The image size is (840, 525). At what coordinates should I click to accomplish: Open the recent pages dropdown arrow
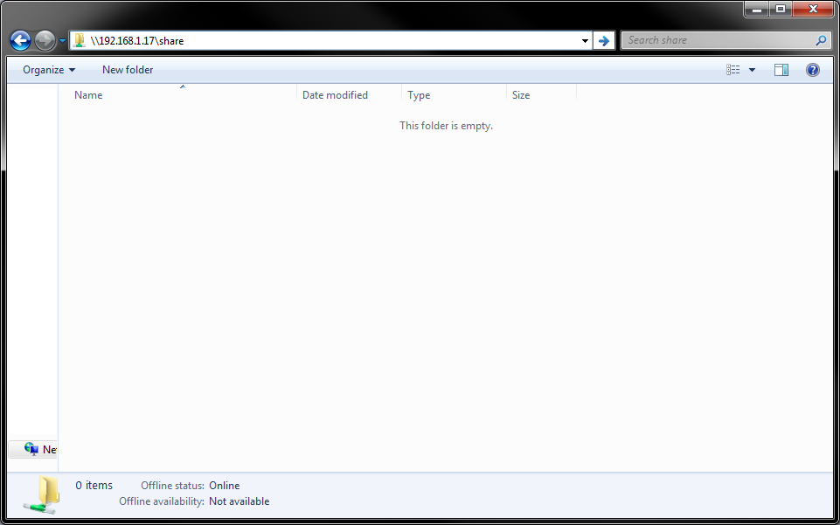click(63, 41)
